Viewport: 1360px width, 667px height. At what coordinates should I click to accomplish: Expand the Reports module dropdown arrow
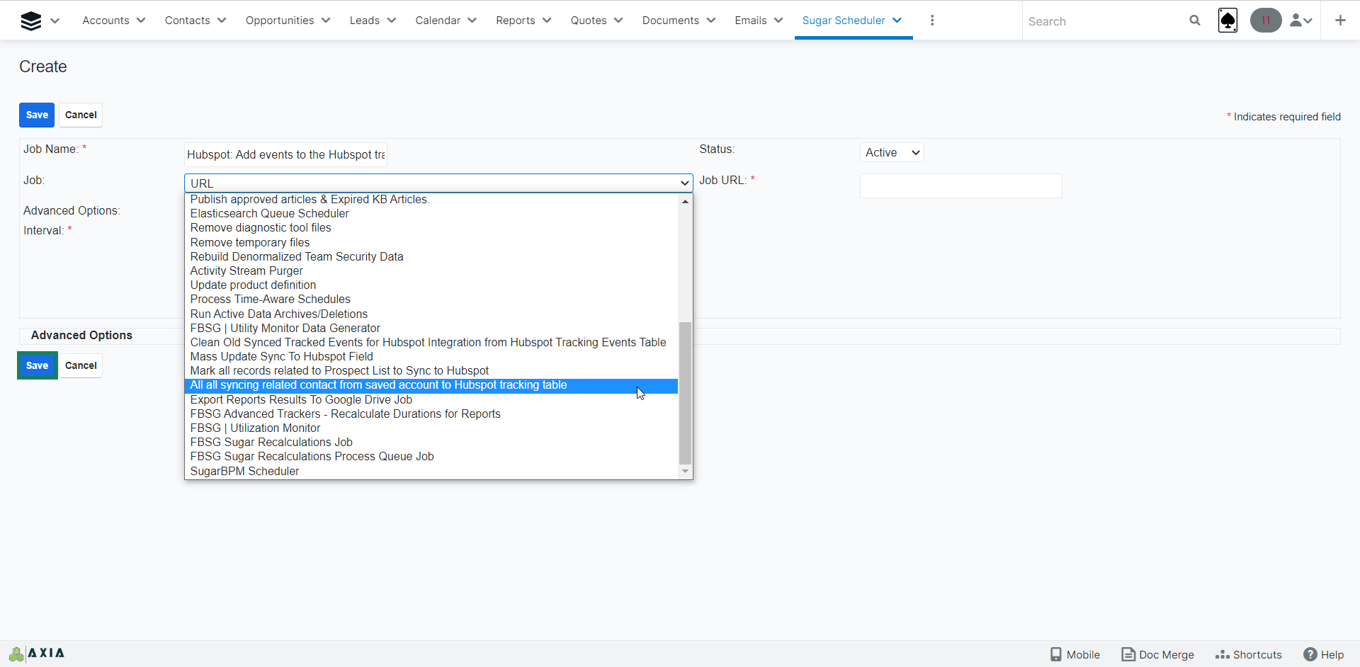tap(547, 21)
